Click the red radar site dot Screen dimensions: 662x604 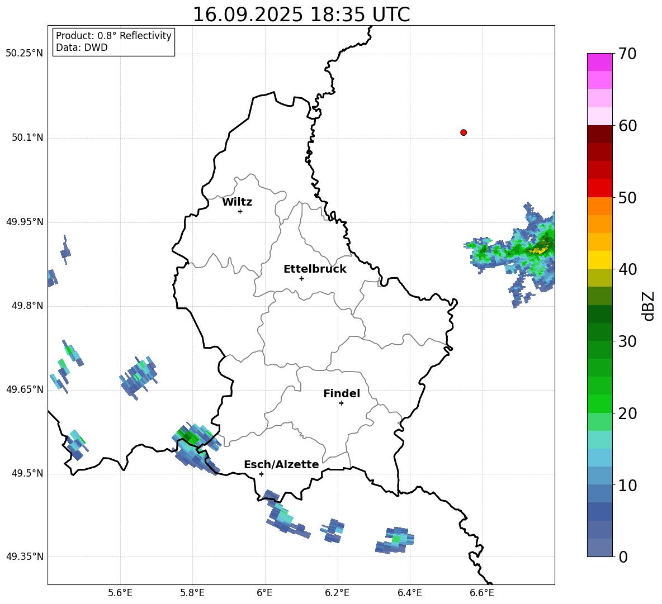464,132
